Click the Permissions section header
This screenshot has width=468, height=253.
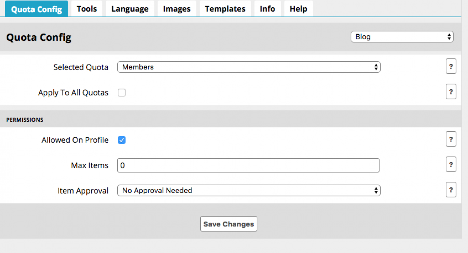[x=25, y=120]
